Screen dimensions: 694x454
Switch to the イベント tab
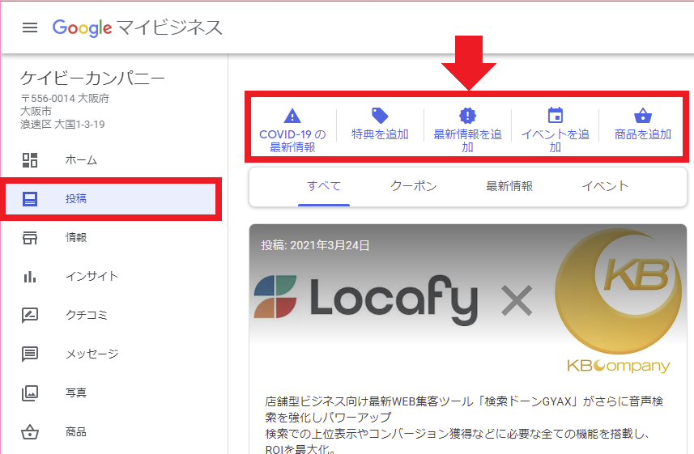pos(605,186)
